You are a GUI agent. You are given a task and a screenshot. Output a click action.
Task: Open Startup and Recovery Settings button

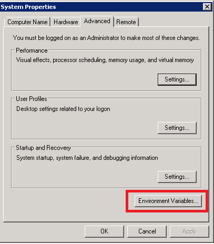coord(177,177)
